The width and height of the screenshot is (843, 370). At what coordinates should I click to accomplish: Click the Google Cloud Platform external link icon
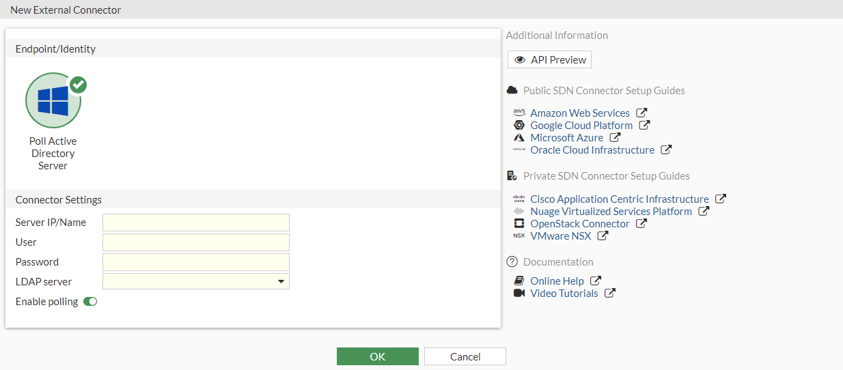pyautogui.click(x=644, y=126)
